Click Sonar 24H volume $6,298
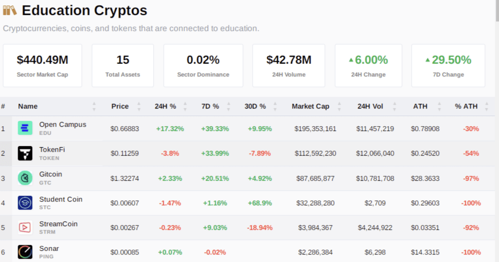This screenshot has width=499, height=262. pos(375,252)
